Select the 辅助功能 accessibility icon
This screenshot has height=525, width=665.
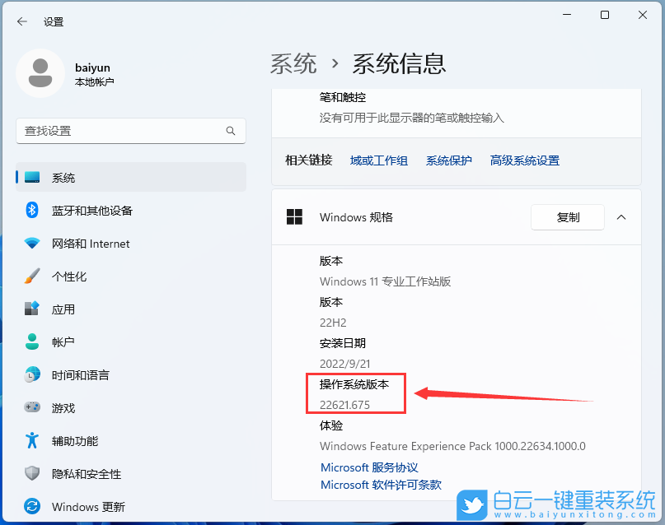click(x=33, y=441)
